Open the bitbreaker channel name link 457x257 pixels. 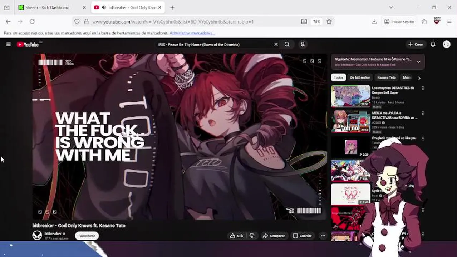coord(53,233)
